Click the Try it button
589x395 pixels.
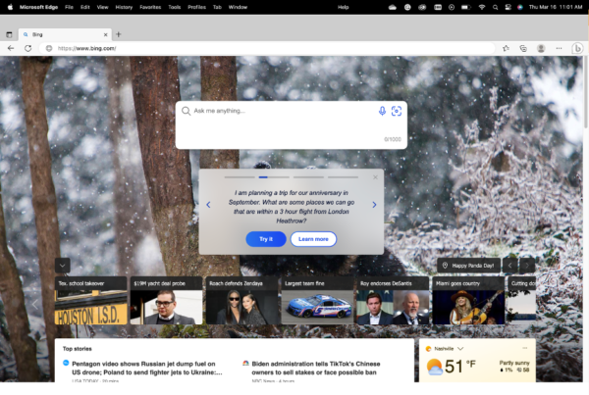pos(266,239)
